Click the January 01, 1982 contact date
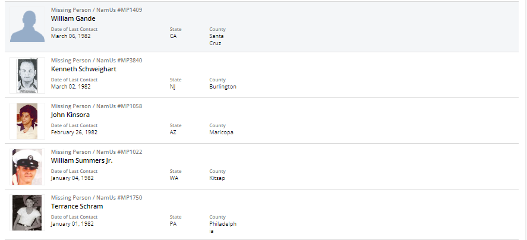 [x=72, y=224]
